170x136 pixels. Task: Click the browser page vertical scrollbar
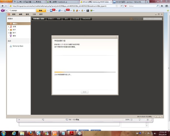pyautogui.click(x=169, y=71)
